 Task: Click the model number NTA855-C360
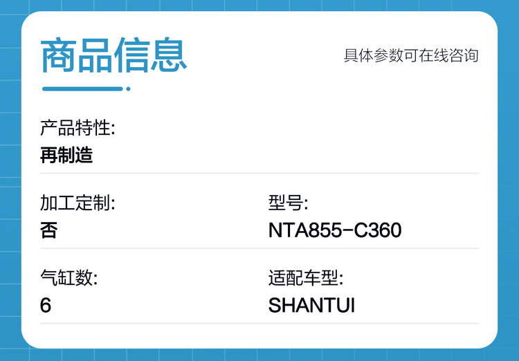click(x=335, y=230)
